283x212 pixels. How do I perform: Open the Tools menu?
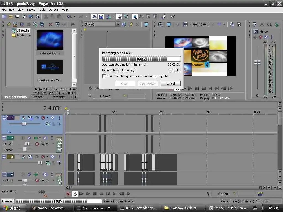pos(42,10)
